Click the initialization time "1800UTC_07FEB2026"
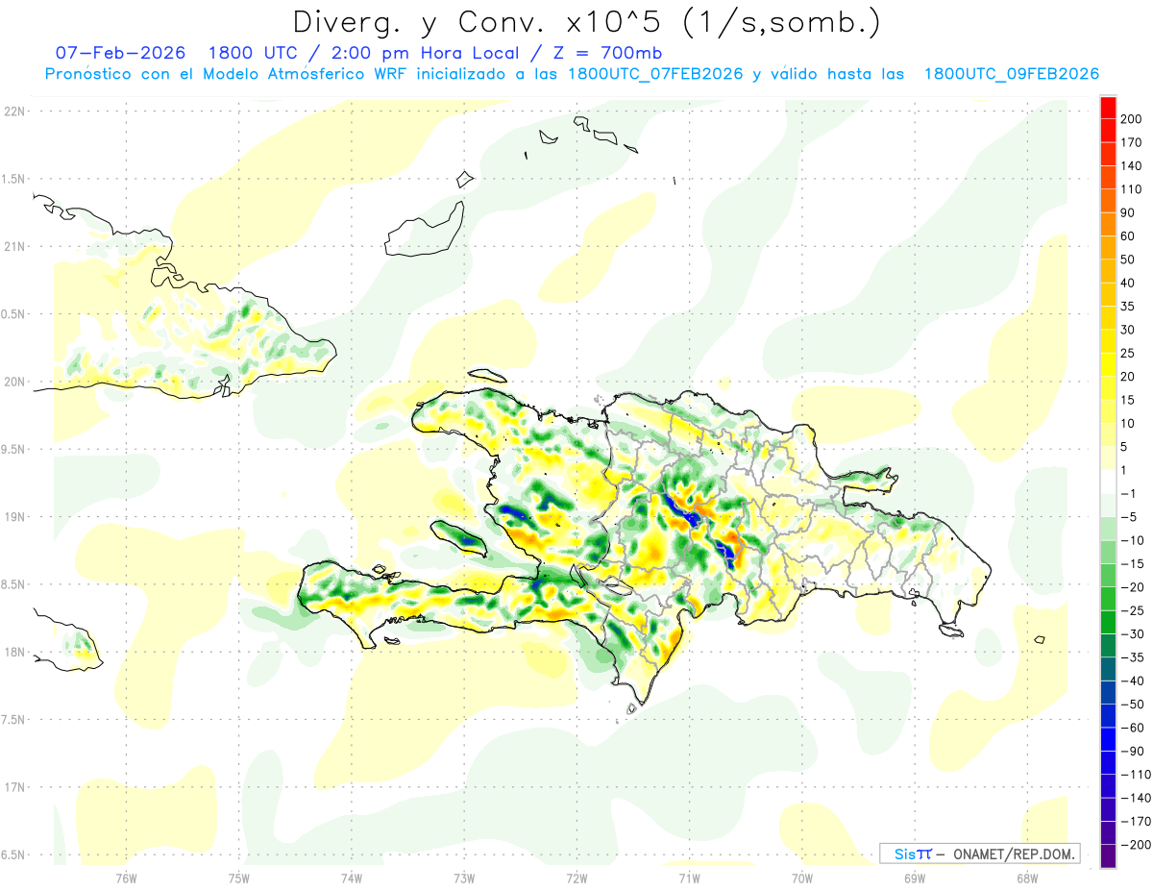The height and width of the screenshot is (891, 1153). [x=656, y=74]
